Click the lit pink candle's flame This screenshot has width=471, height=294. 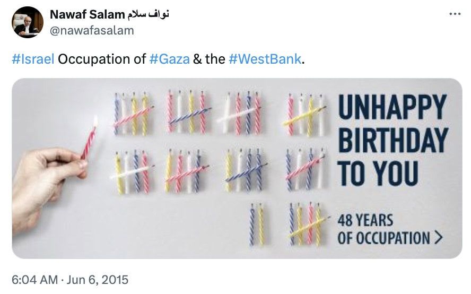95,120
